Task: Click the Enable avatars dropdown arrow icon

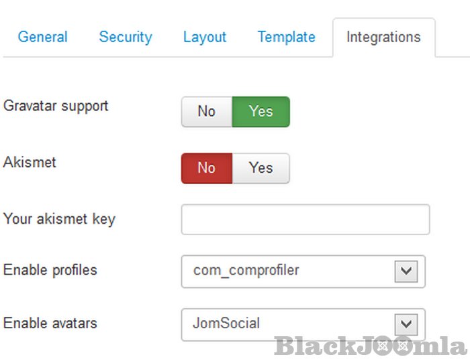Action: (406, 324)
